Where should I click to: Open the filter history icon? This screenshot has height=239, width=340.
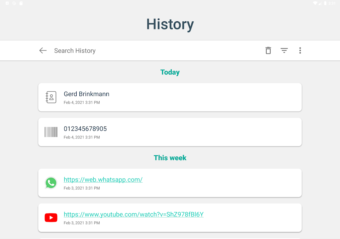284,50
